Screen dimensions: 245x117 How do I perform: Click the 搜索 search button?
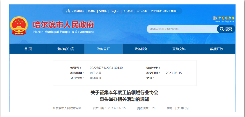[226, 29]
